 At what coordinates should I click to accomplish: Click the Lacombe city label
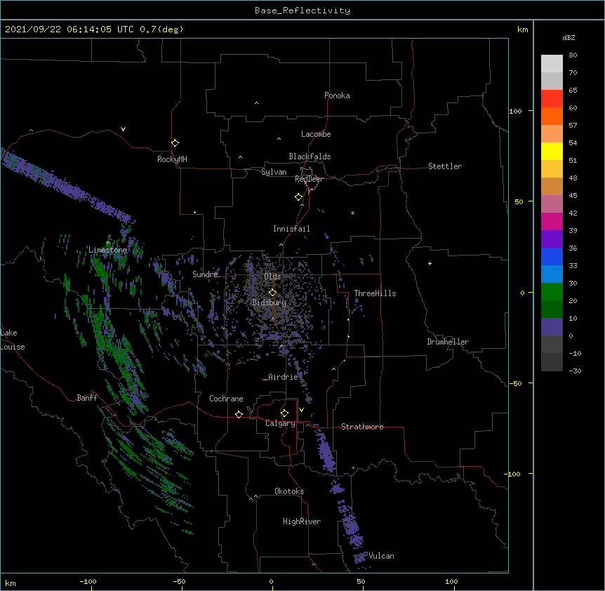316,134
